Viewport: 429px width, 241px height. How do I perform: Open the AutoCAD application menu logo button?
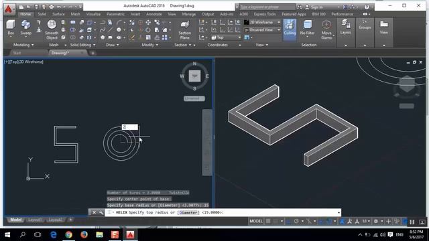(x=9, y=9)
